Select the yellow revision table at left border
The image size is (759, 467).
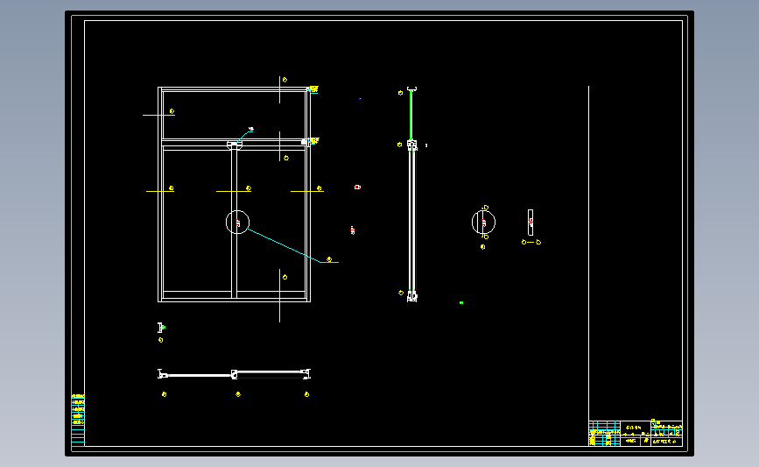tap(78, 420)
